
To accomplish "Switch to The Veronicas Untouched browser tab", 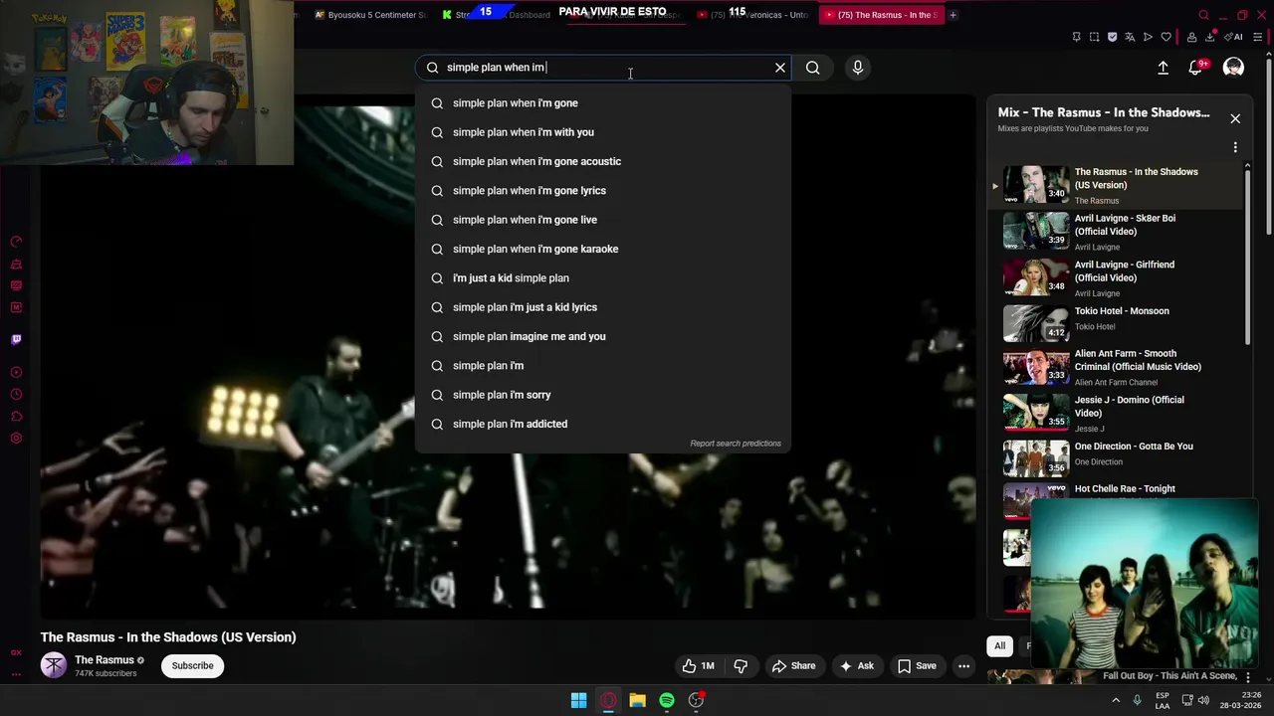I will coord(753,15).
